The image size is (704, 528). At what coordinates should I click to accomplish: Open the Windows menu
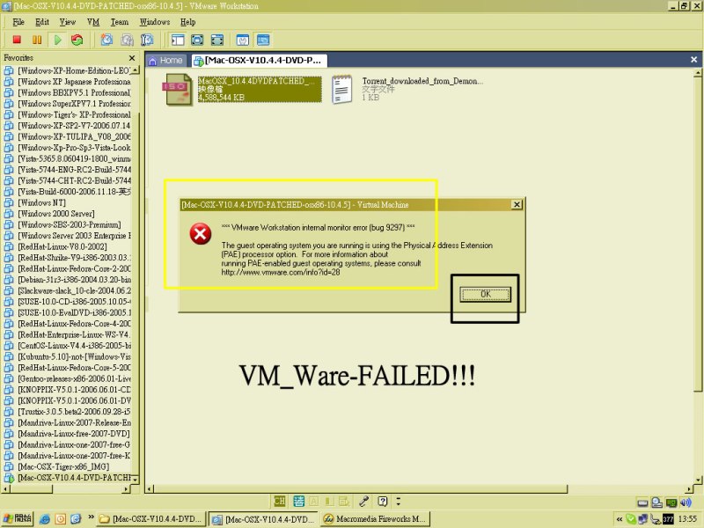pyautogui.click(x=155, y=22)
